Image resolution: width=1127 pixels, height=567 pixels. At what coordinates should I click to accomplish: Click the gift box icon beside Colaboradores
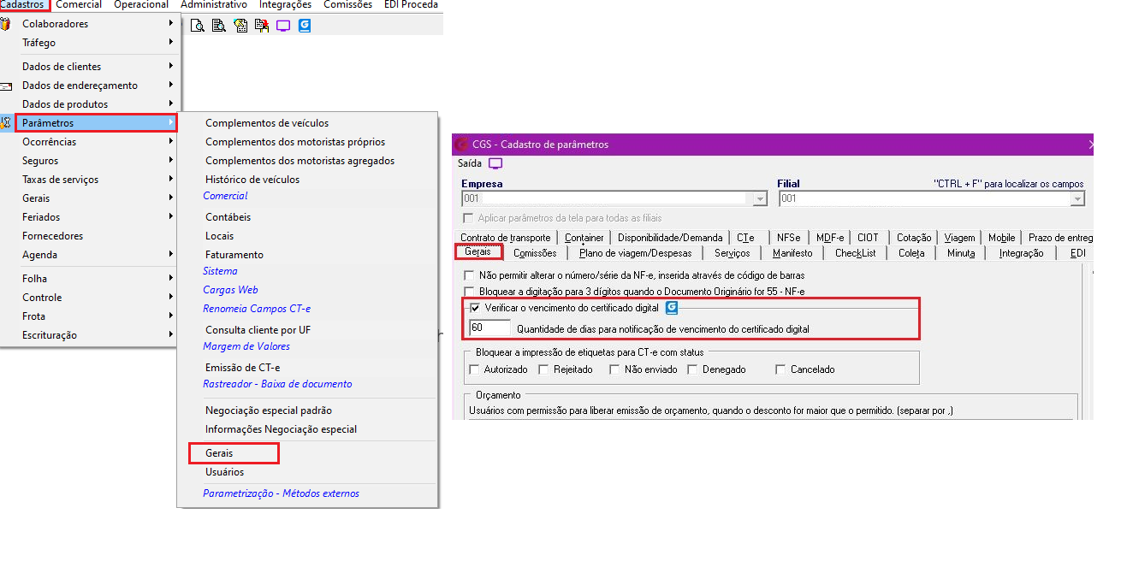(x=7, y=24)
